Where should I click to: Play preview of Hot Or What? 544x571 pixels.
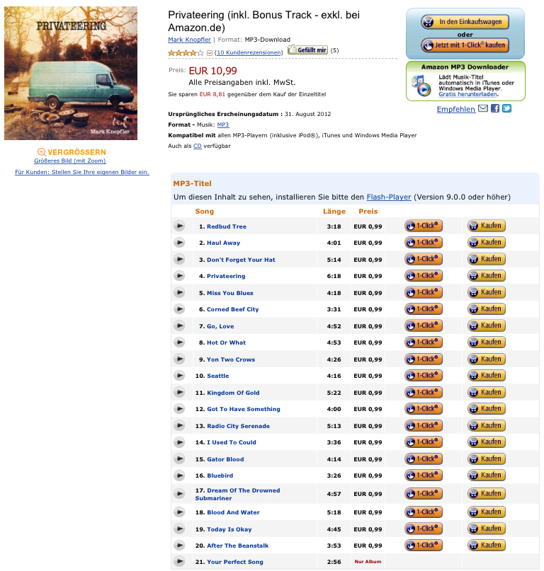(x=179, y=342)
